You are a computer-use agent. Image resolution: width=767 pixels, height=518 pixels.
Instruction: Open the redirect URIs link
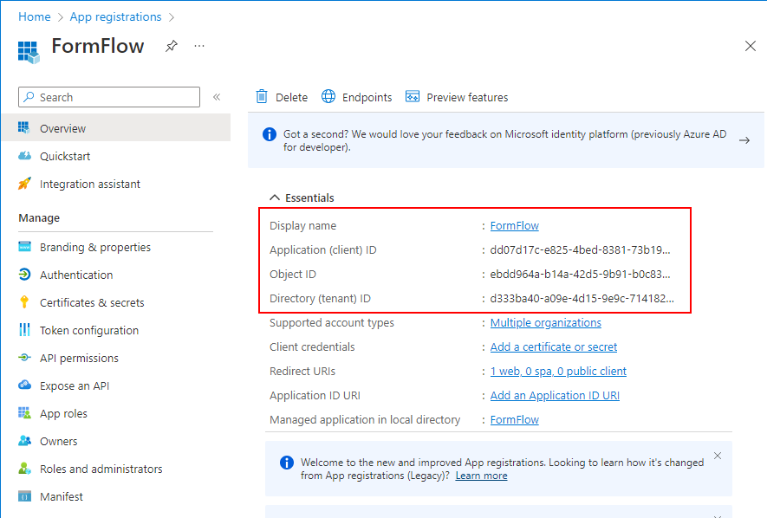tap(558, 371)
